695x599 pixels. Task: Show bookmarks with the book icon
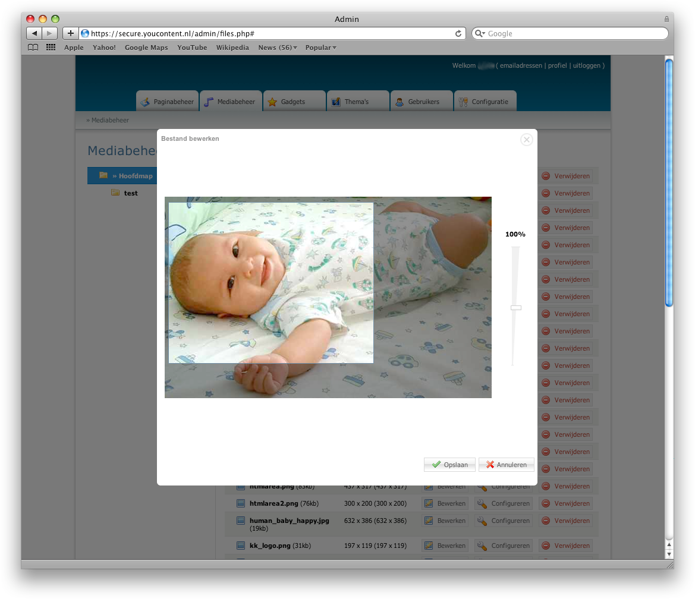pyautogui.click(x=33, y=48)
